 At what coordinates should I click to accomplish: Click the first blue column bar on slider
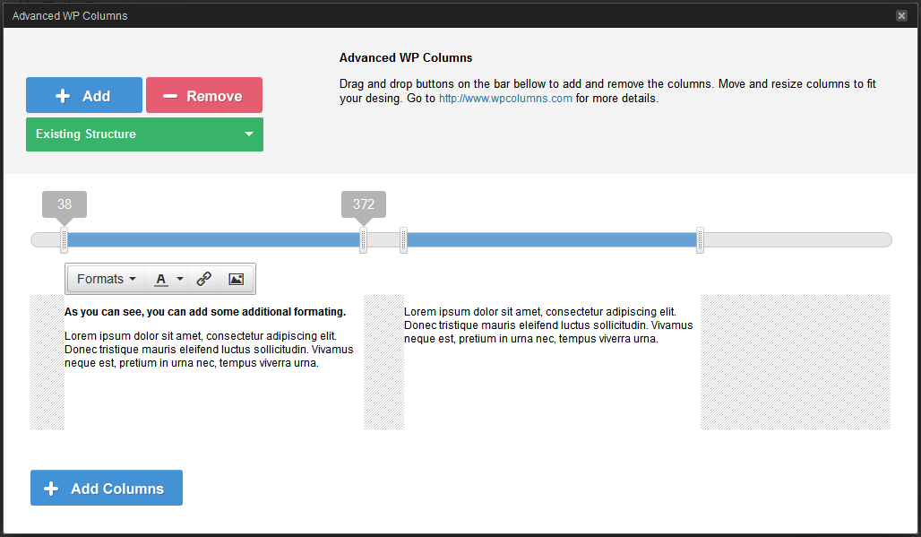coord(213,239)
